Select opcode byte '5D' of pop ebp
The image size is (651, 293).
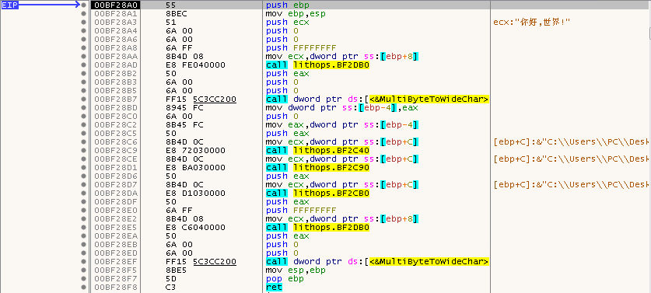[x=171, y=279]
